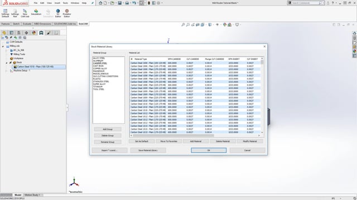Viewport: 357px width, 200px height.
Task: Click Apply Scene icon in view toolbar
Action: (x=229, y=24)
